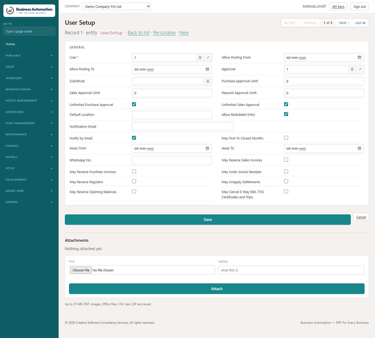Enable May Reverse Opening Balances
The image size is (375, 338).
pos(134,192)
